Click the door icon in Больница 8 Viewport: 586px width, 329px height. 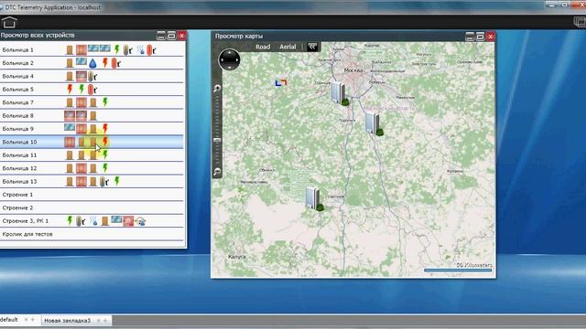tap(93, 116)
